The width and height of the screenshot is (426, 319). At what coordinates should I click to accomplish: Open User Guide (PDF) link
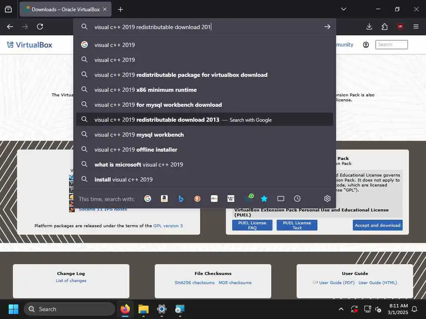click(x=337, y=282)
